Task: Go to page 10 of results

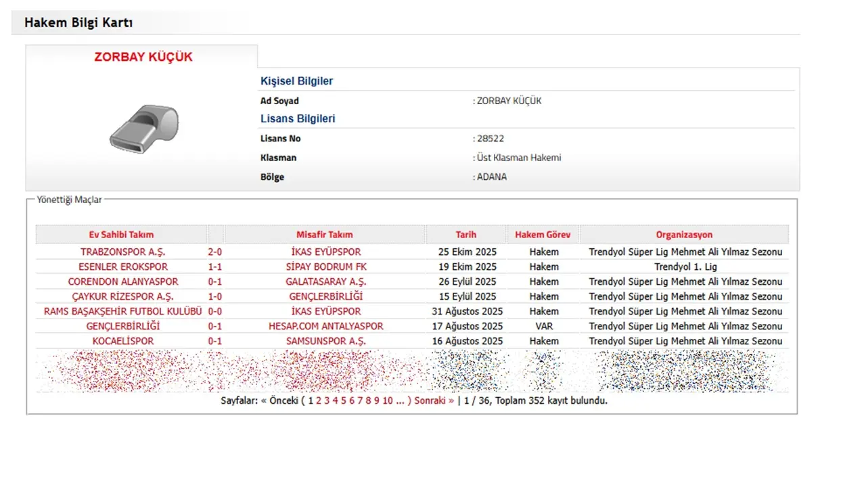Action: pyautogui.click(x=388, y=400)
